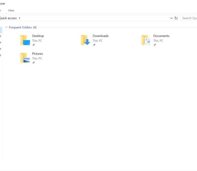
Task: Focus the Search Quick access field
Action: pyautogui.click(x=189, y=18)
